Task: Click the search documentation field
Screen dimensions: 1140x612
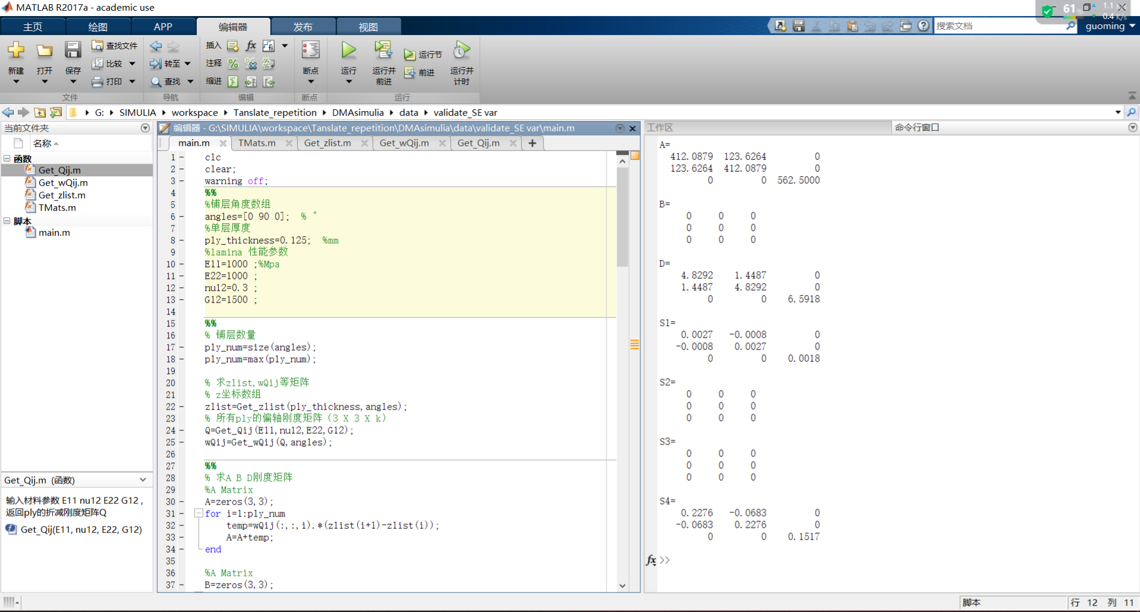Action: [x=1000, y=26]
